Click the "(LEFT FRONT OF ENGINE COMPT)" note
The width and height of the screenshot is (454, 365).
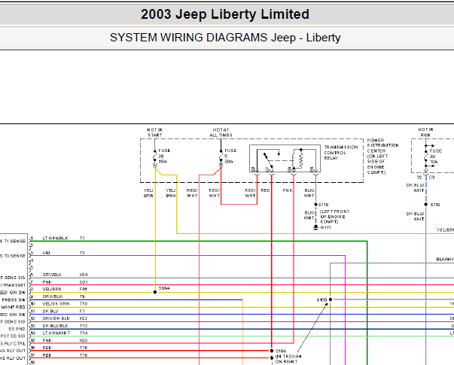(334, 217)
